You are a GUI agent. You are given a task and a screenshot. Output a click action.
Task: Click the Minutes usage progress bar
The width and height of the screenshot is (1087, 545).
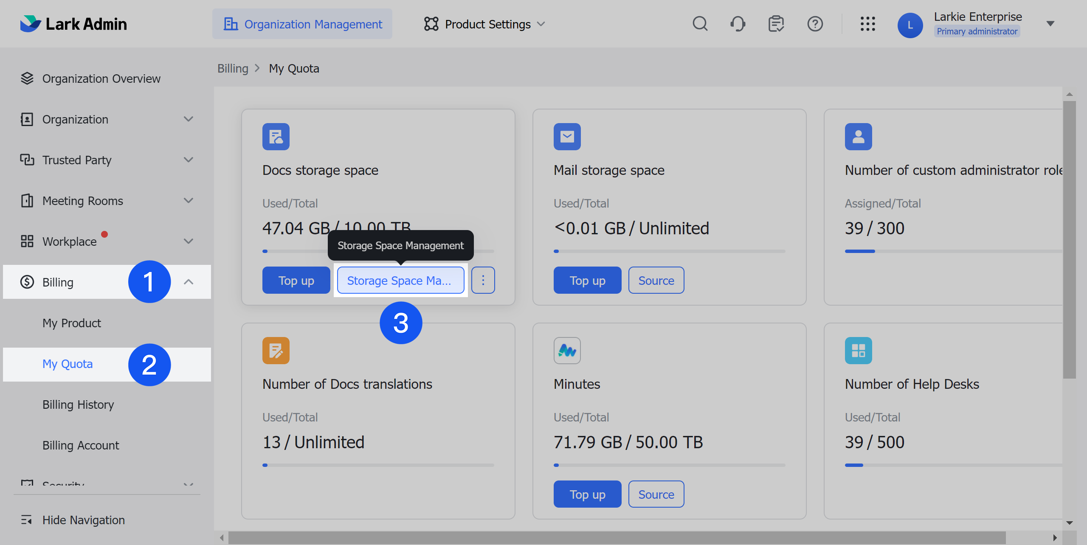point(670,465)
